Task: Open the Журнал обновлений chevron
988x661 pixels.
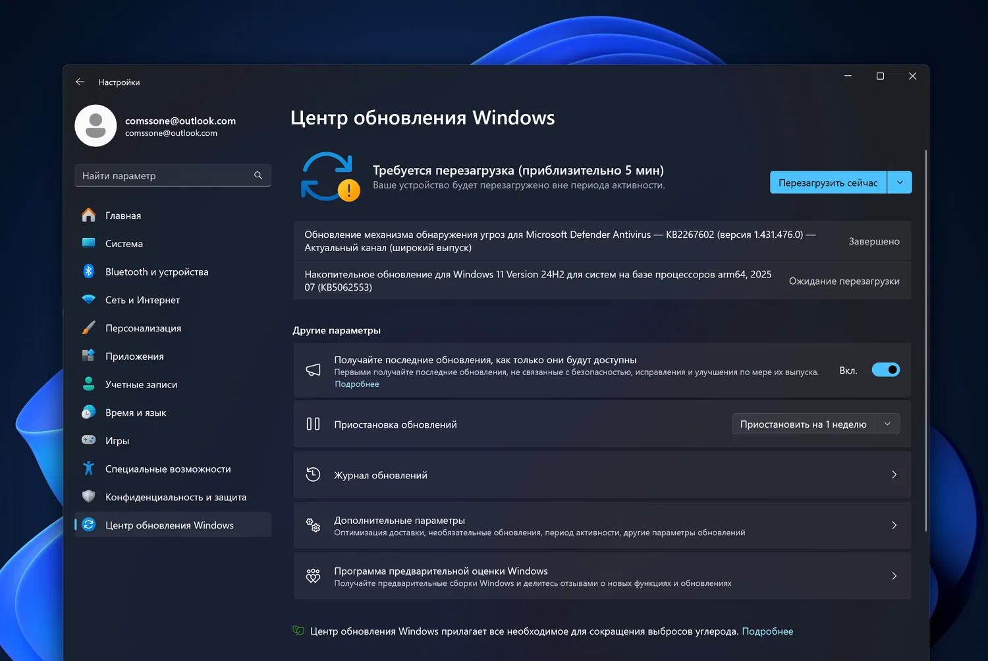Action: coord(894,474)
